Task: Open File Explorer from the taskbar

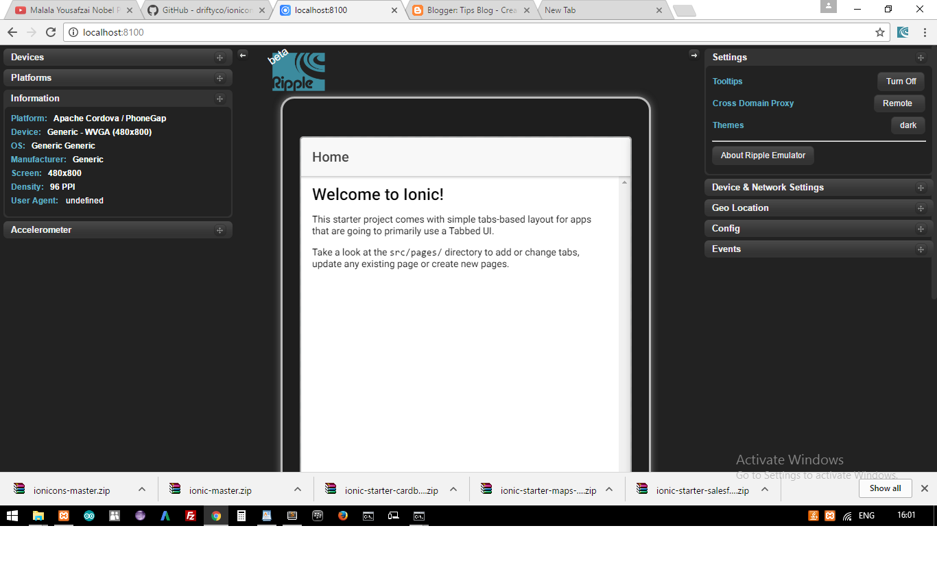Action: pyautogui.click(x=38, y=516)
